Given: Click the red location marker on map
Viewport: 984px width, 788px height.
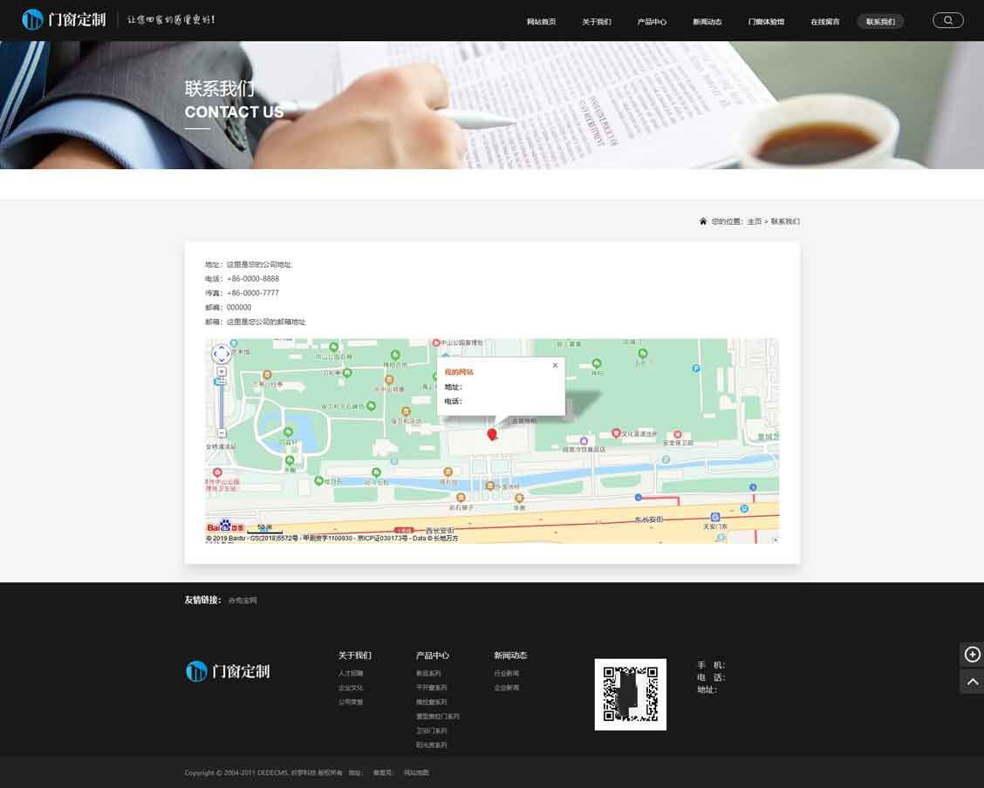Looking at the screenshot, I should click(492, 433).
